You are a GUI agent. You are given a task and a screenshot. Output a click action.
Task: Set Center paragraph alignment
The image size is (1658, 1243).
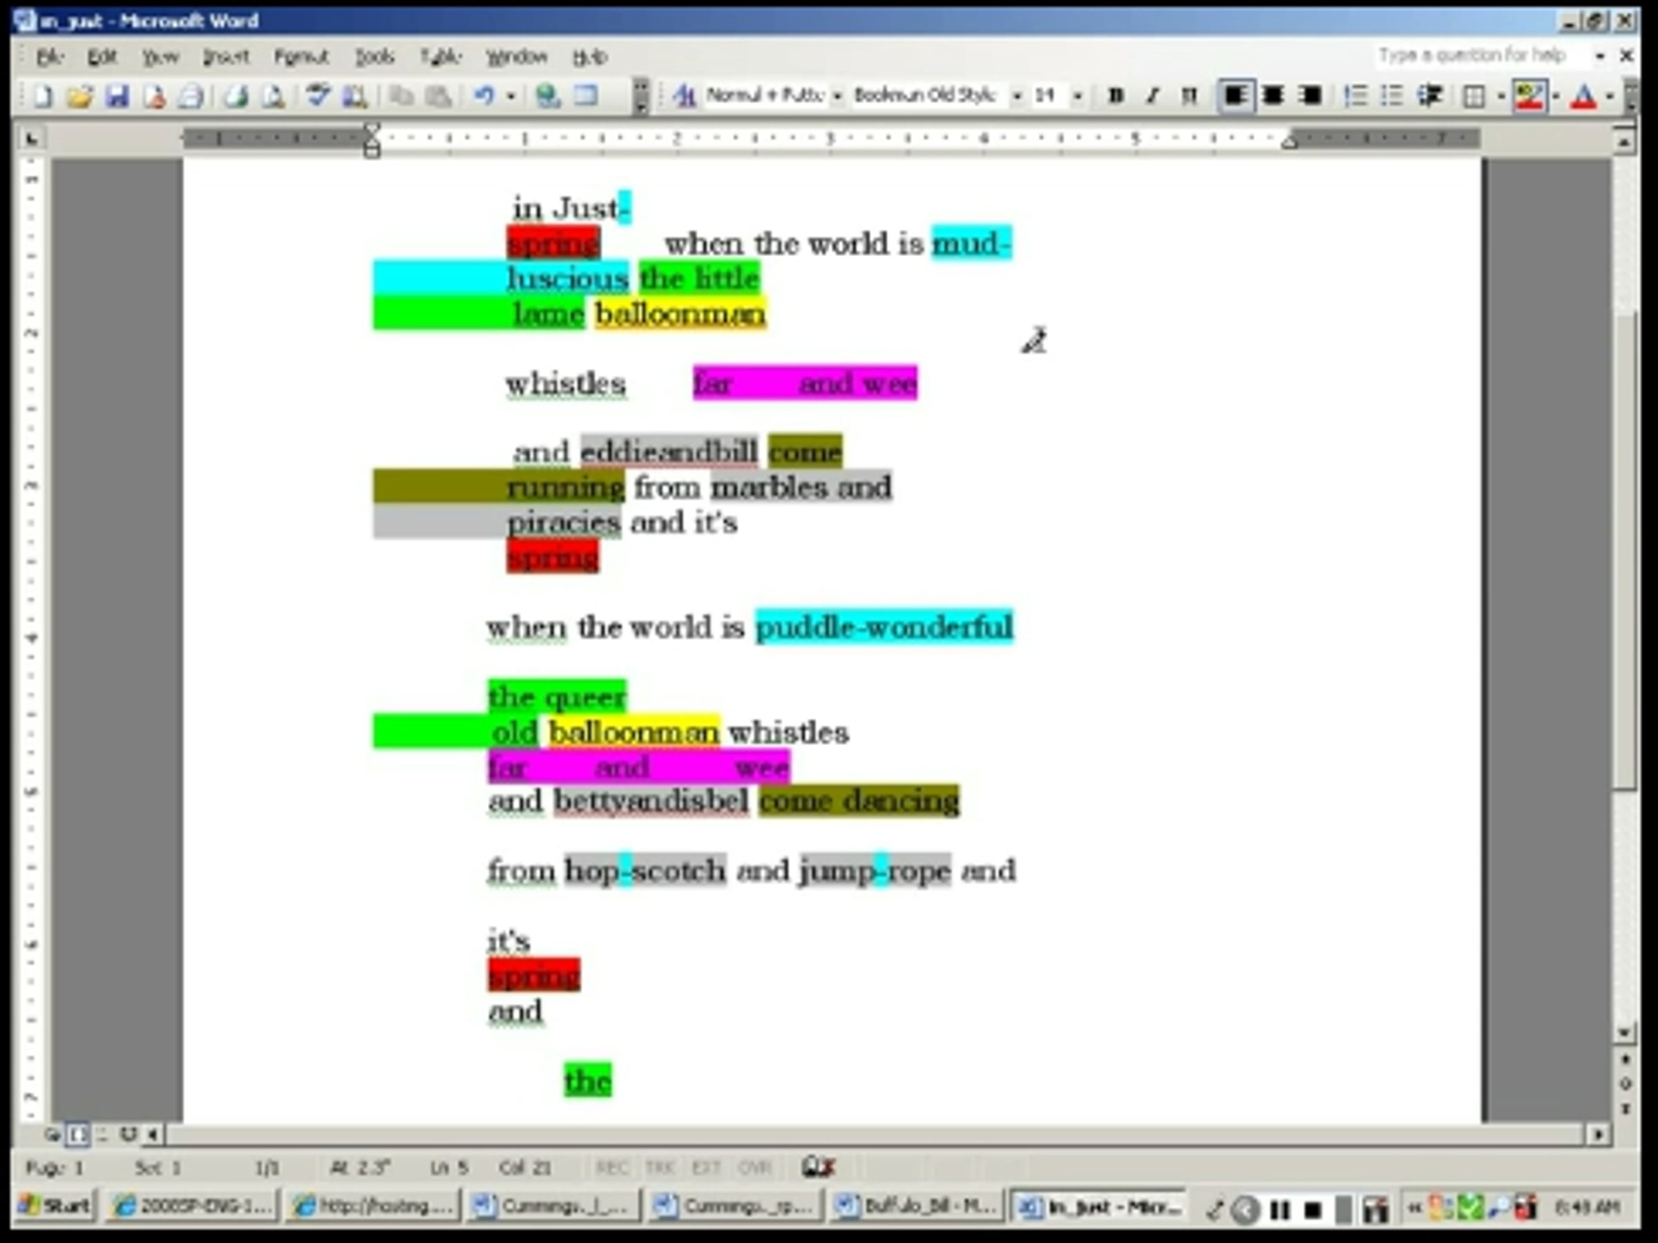click(1273, 96)
